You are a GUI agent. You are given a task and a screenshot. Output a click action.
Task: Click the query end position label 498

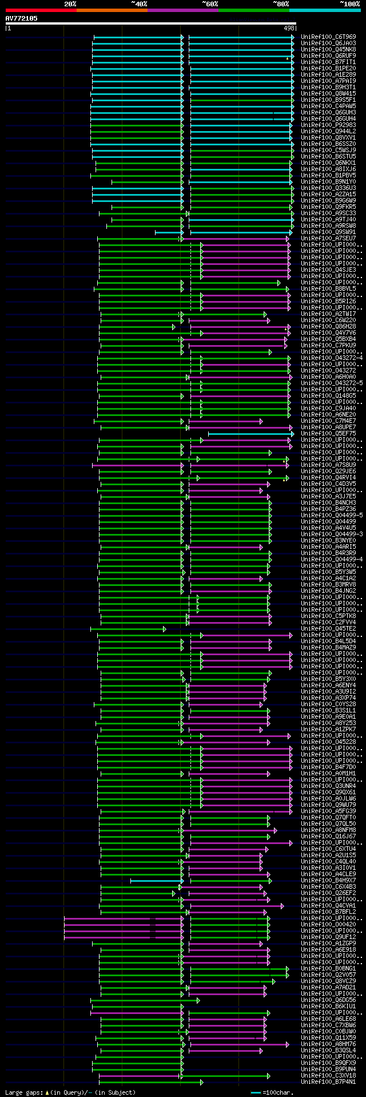coord(289,28)
